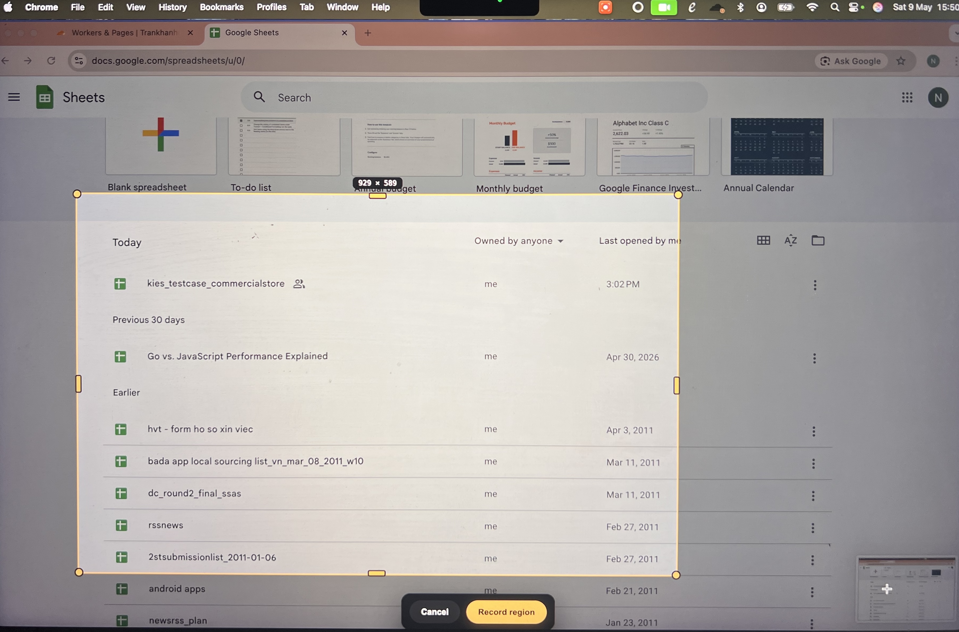The width and height of the screenshot is (959, 632).
Task: Open Spotlight search in the menu bar
Action: click(835, 7)
